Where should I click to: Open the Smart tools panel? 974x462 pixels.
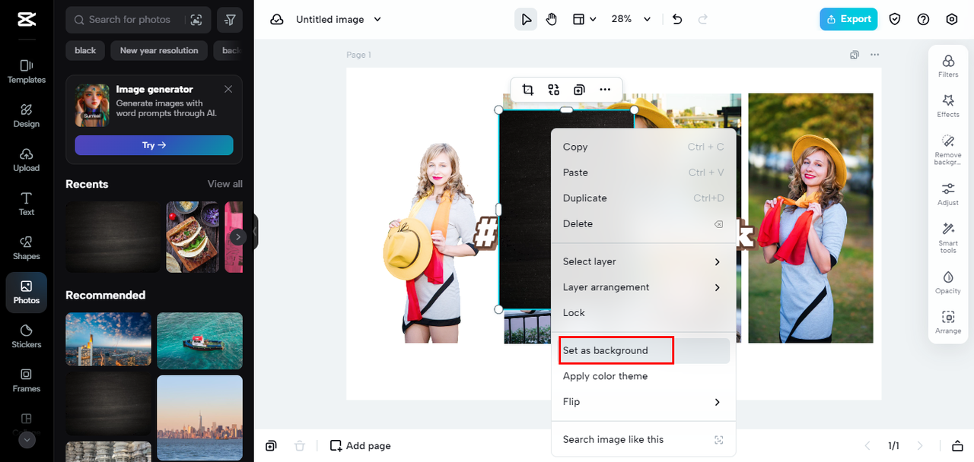click(x=948, y=238)
